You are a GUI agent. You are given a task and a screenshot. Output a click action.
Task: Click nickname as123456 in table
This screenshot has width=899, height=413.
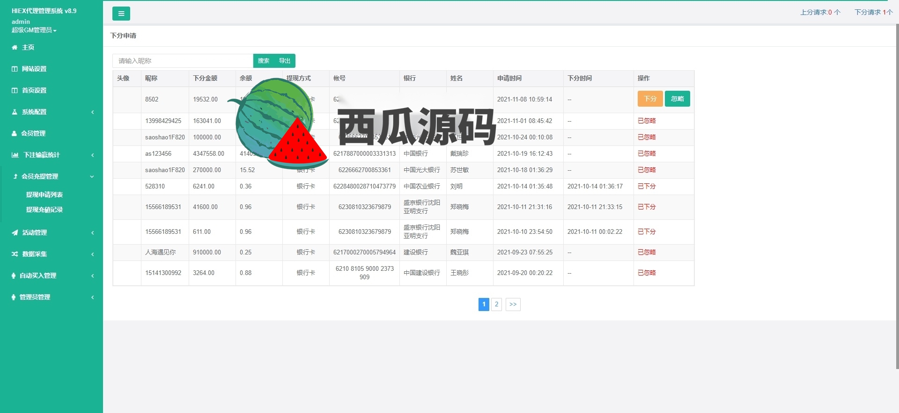158,153
